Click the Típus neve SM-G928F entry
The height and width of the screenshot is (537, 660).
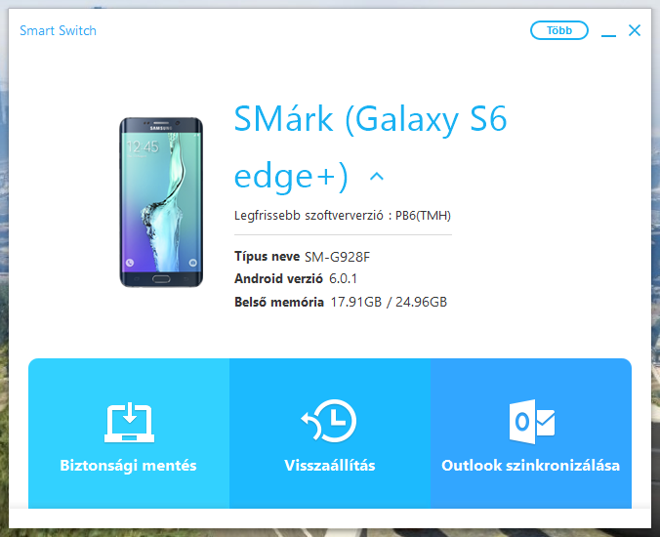click(303, 257)
